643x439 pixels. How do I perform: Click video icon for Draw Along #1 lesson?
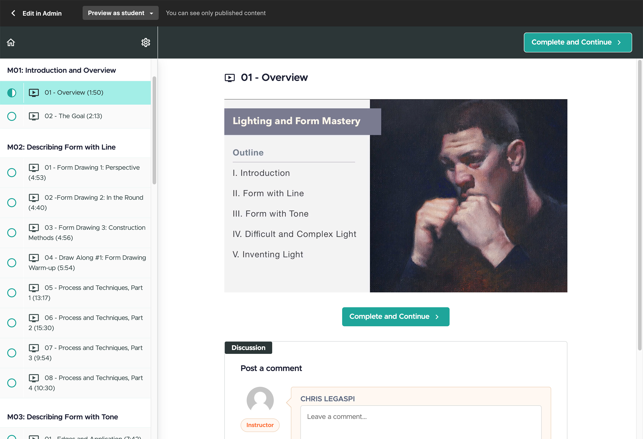pyautogui.click(x=34, y=258)
